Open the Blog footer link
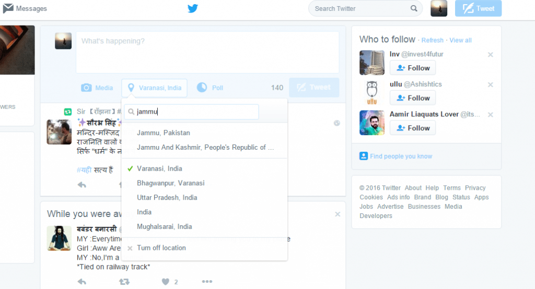 click(x=441, y=197)
